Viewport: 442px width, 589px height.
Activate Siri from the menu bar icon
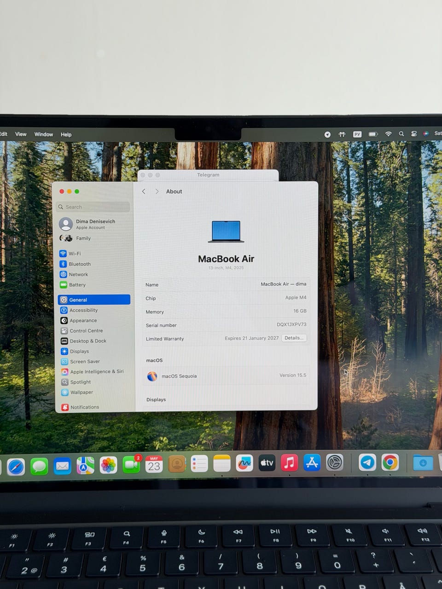click(x=426, y=133)
